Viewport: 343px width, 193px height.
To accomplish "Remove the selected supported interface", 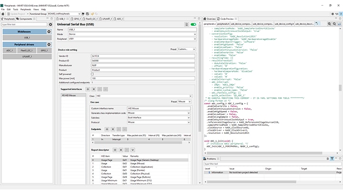I will [x=94, y=89].
